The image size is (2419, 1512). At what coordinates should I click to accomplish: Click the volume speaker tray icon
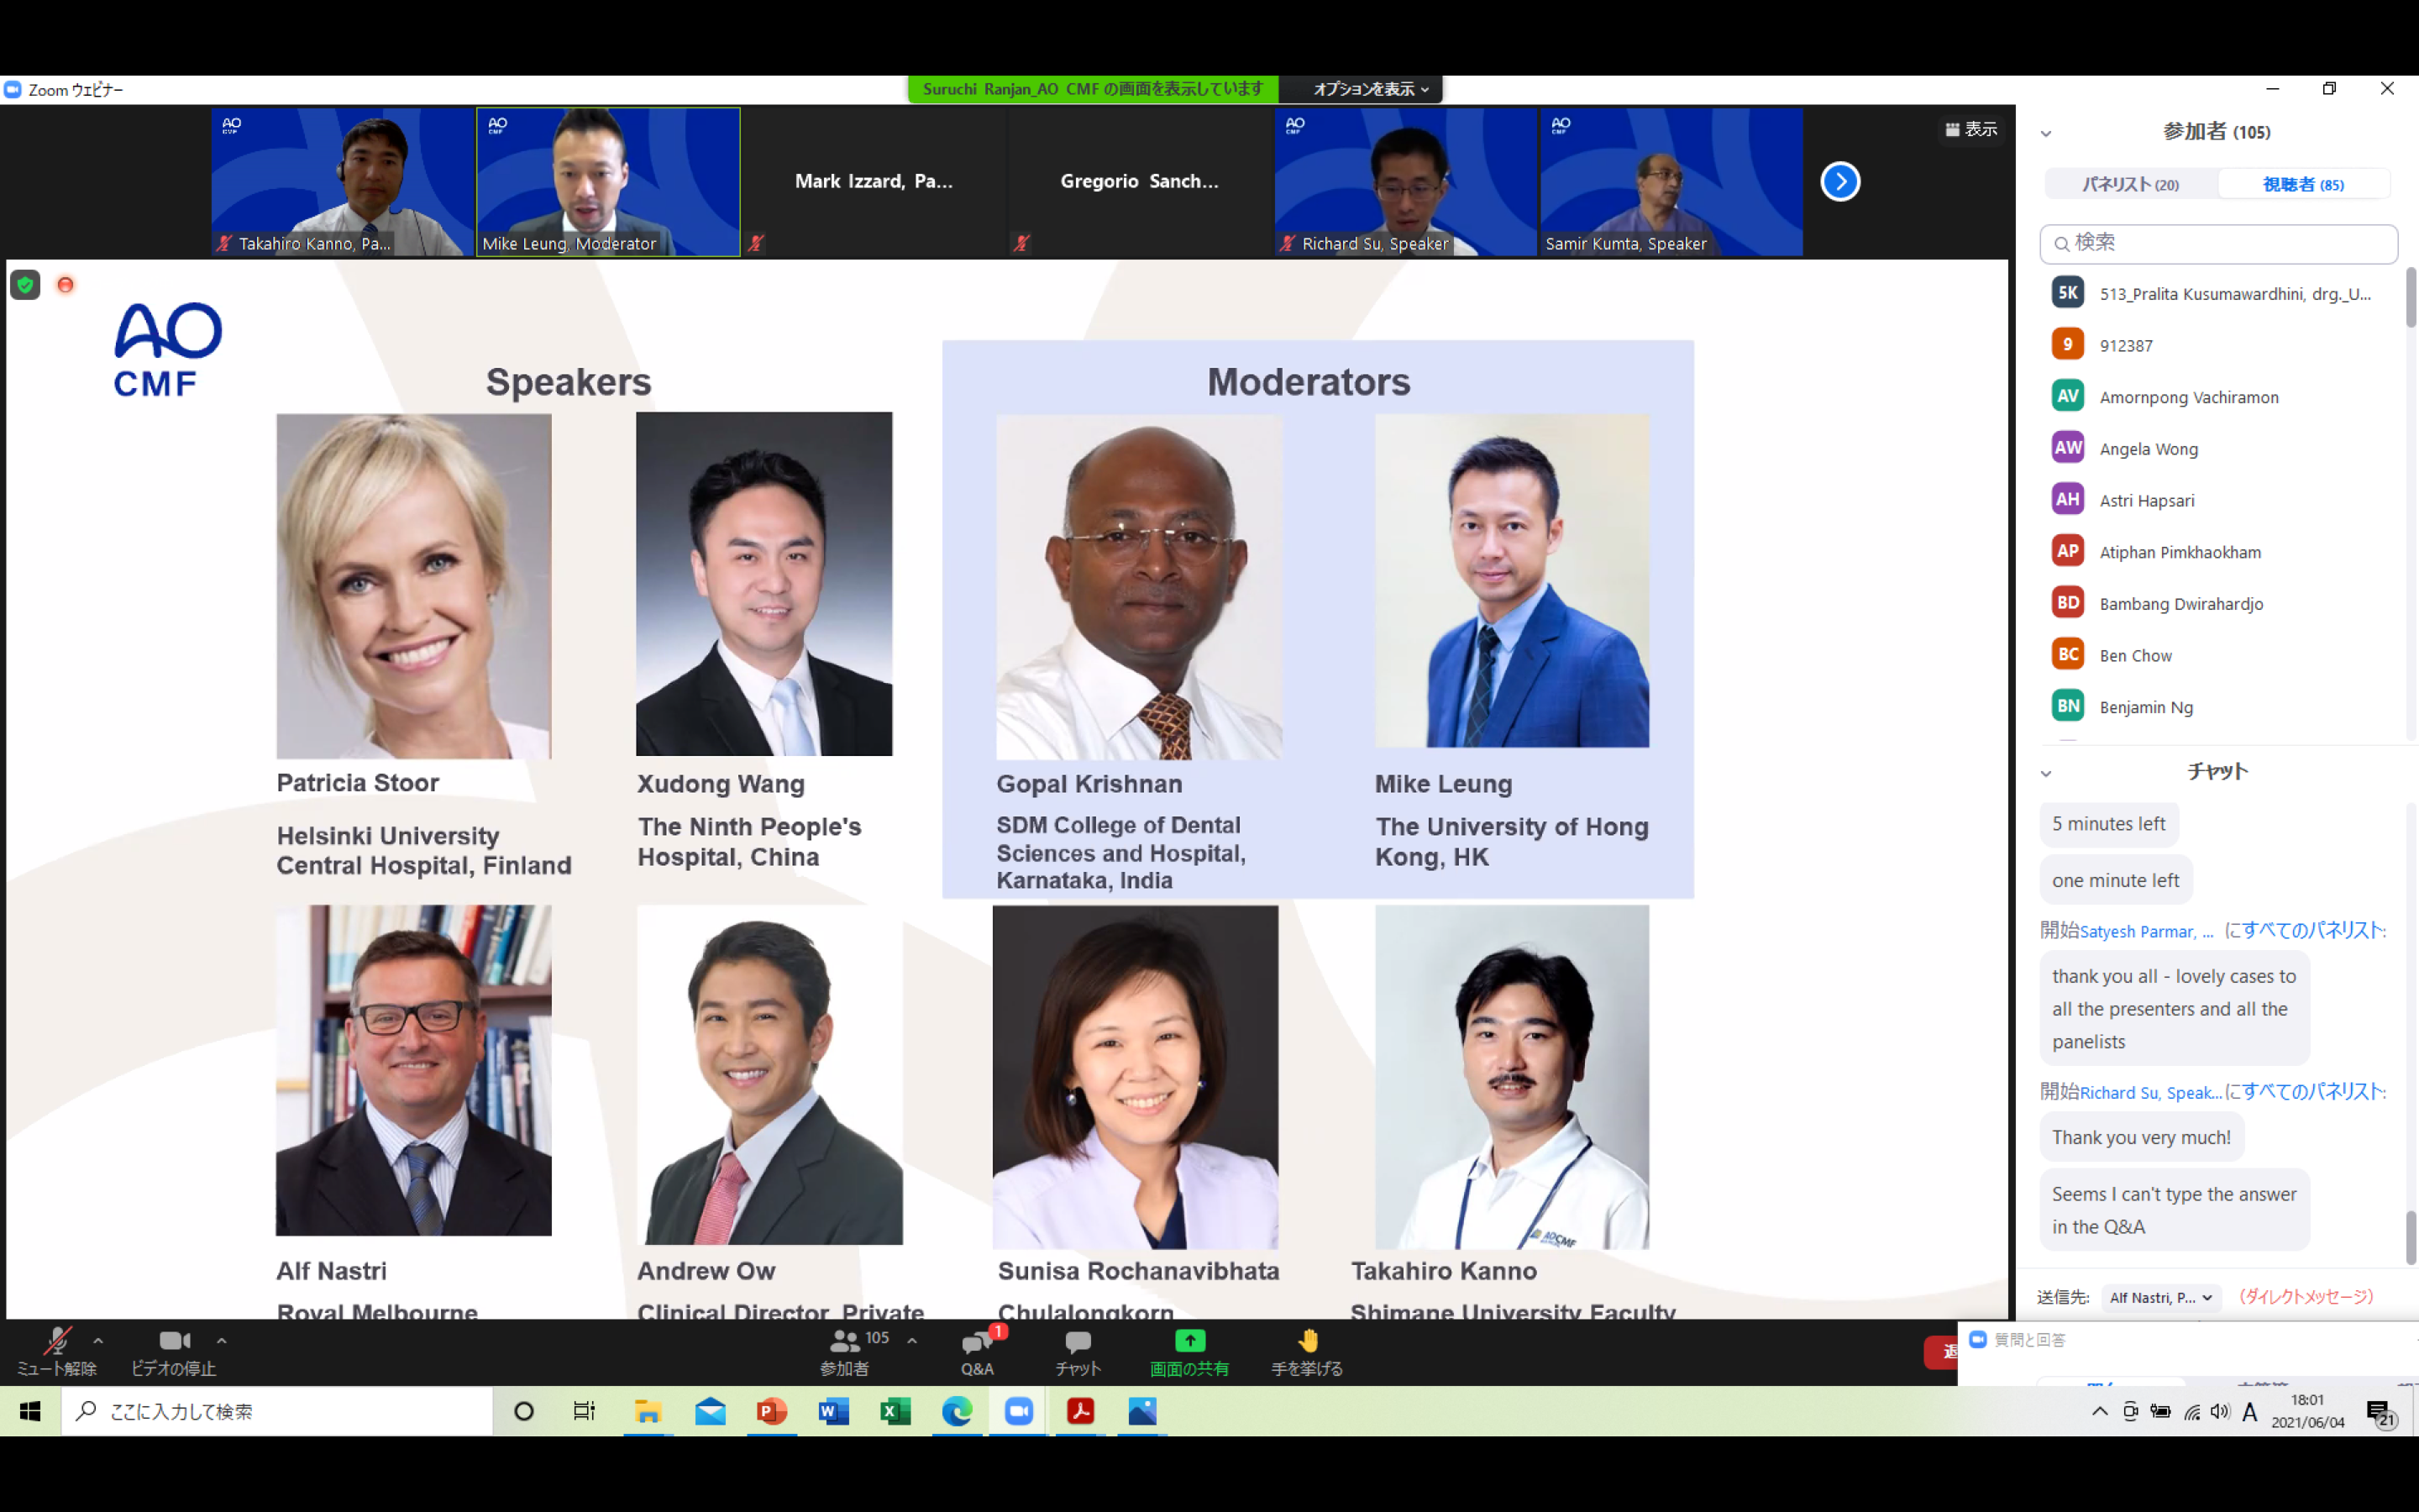[x=2220, y=1411]
